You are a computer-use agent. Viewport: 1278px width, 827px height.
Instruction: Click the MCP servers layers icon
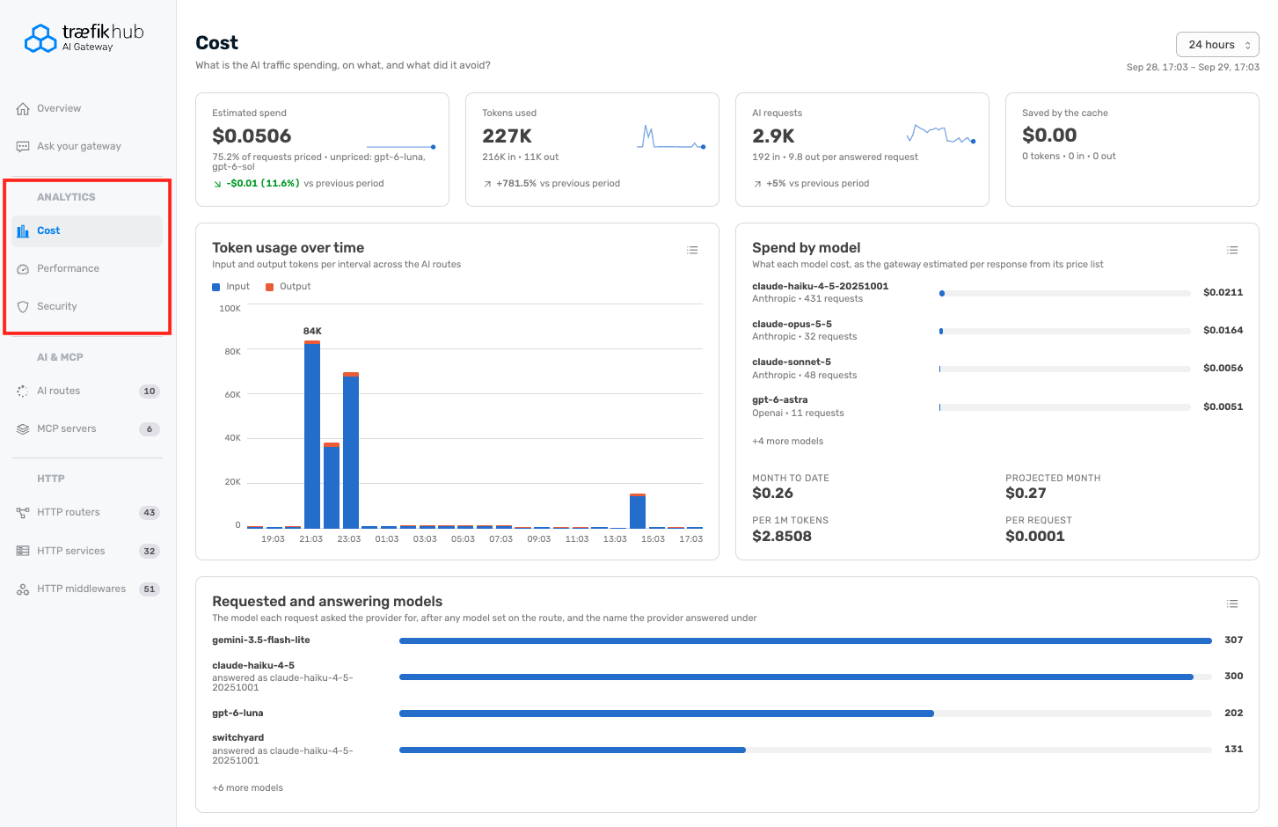(23, 429)
